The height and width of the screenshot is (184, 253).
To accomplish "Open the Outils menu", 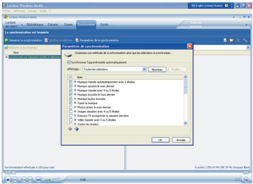I will click(x=43, y=11).
